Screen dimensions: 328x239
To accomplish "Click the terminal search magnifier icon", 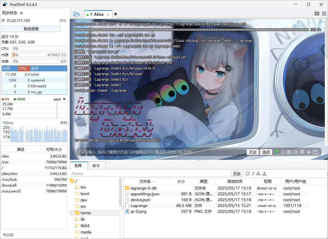I will click(x=296, y=152).
